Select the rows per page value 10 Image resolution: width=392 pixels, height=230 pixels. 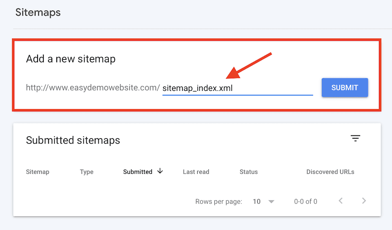(x=256, y=201)
